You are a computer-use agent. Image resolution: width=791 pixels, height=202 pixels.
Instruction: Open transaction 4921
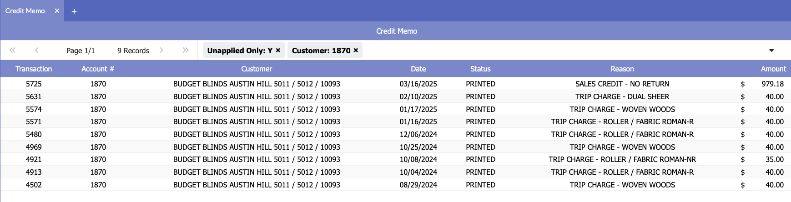click(x=34, y=159)
